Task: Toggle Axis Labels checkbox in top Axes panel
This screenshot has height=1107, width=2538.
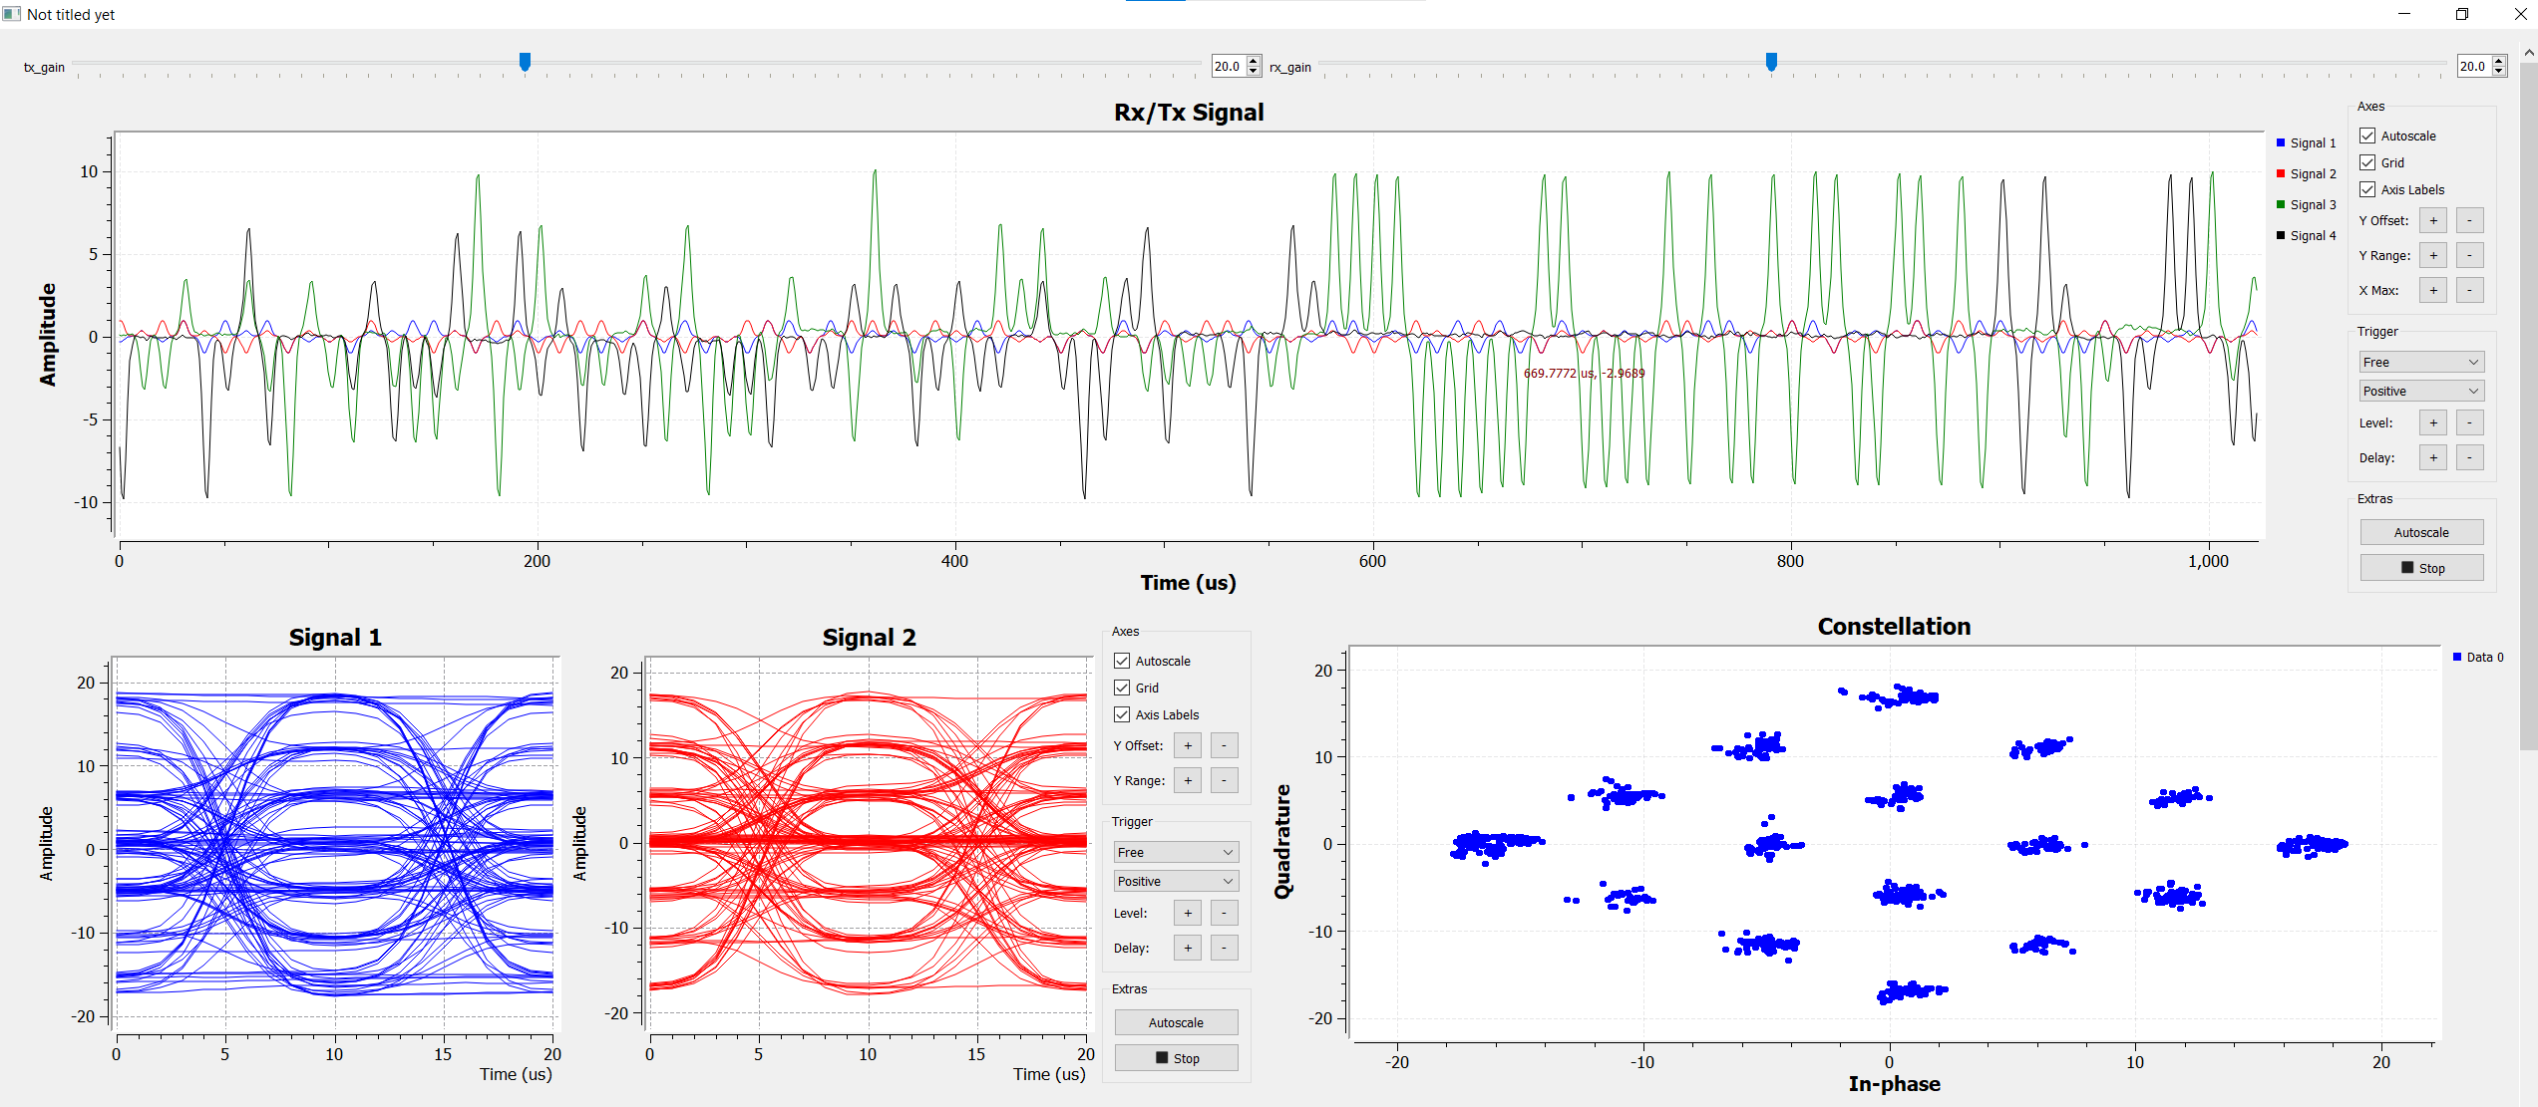Action: (2367, 189)
